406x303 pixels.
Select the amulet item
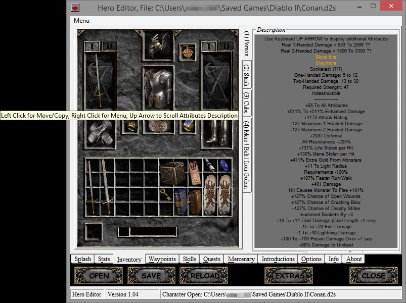(188, 52)
